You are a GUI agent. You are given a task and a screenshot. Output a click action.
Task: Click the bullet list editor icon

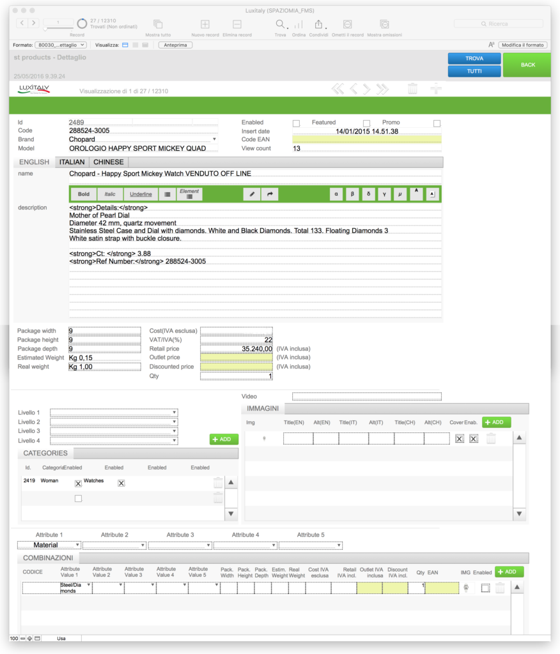tap(167, 194)
